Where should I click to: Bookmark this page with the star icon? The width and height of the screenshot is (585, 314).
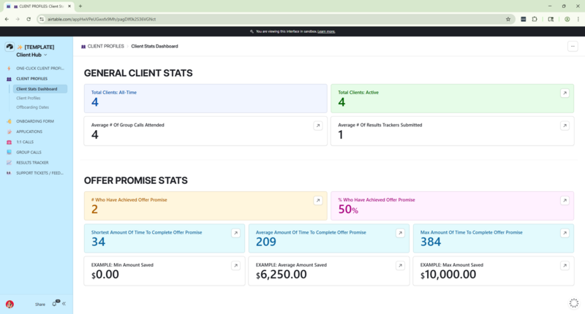point(507,19)
